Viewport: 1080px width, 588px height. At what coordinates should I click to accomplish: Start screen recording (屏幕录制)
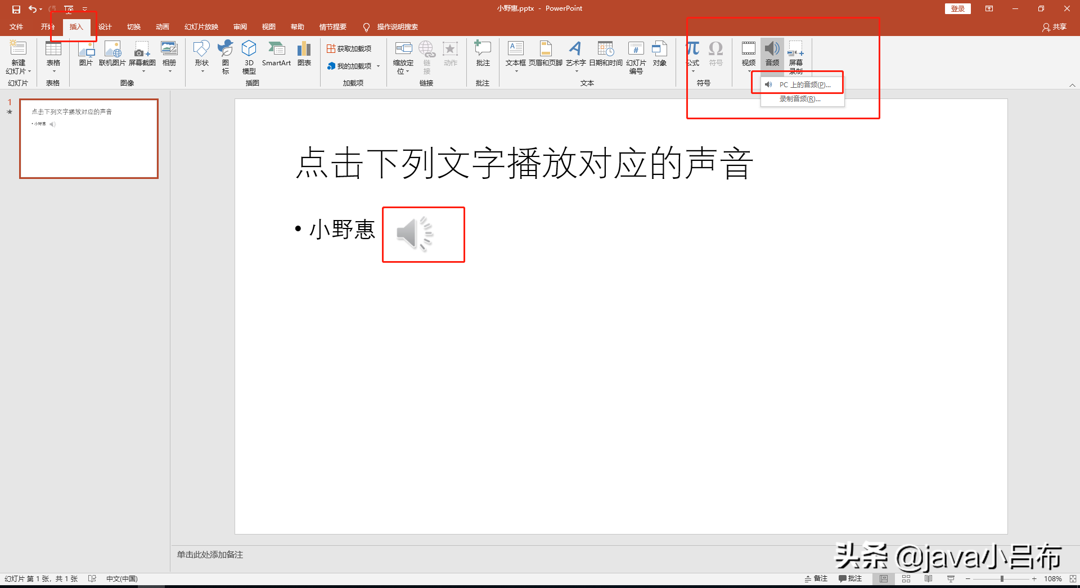[x=796, y=57]
